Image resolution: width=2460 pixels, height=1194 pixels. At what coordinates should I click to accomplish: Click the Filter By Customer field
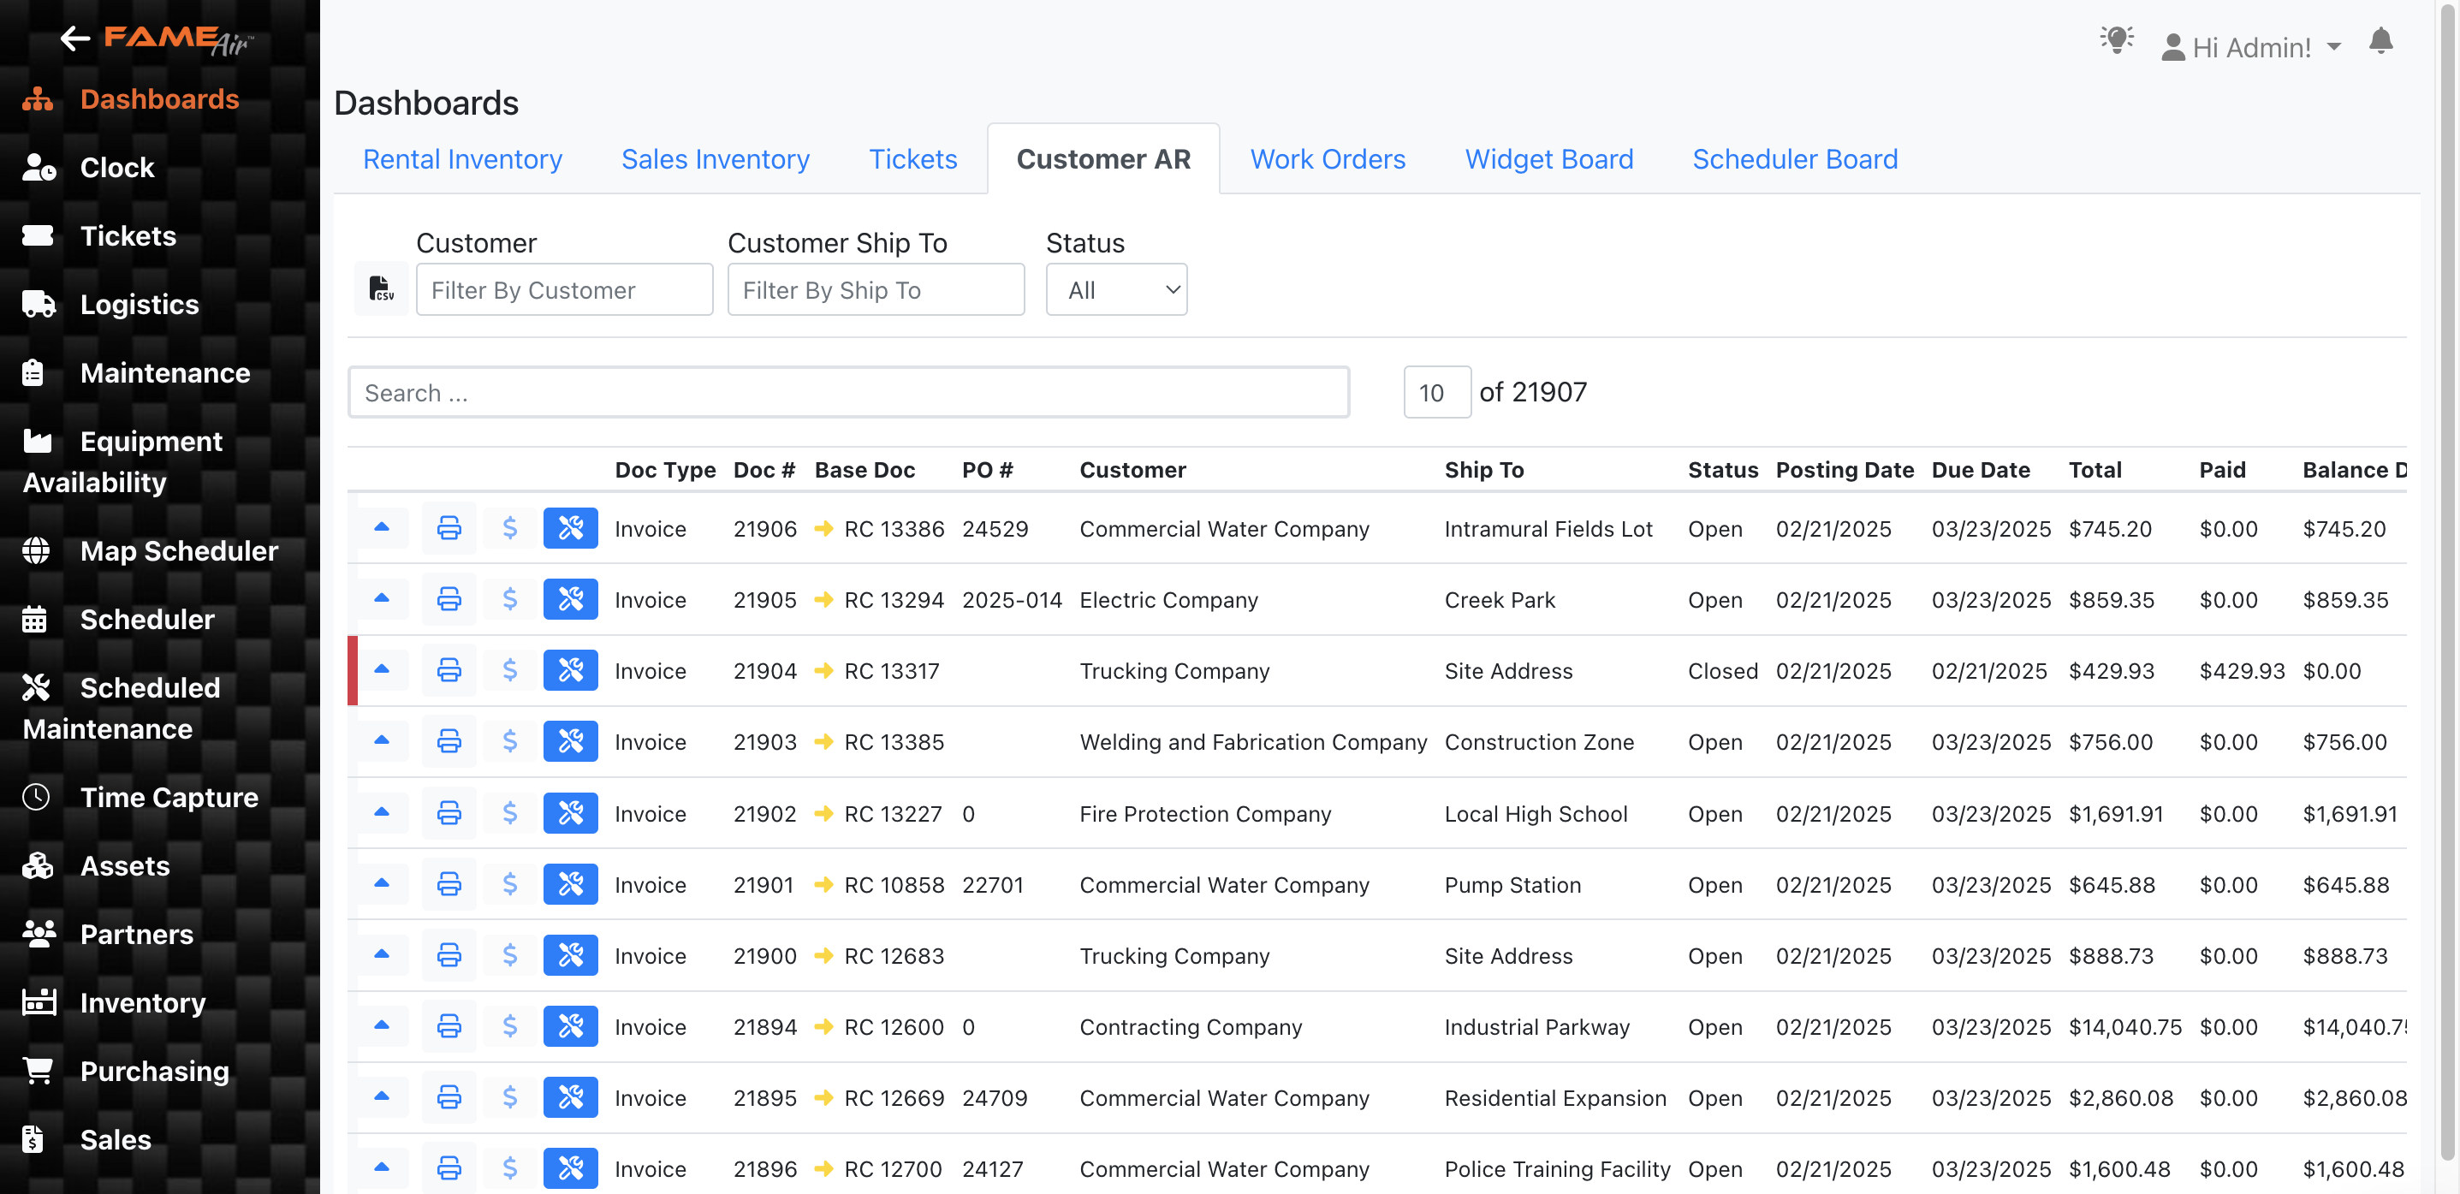(x=563, y=289)
